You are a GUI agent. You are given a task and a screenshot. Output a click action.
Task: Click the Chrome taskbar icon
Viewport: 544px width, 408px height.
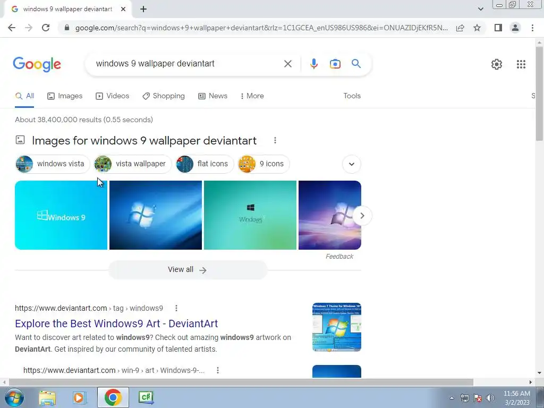coord(113,397)
